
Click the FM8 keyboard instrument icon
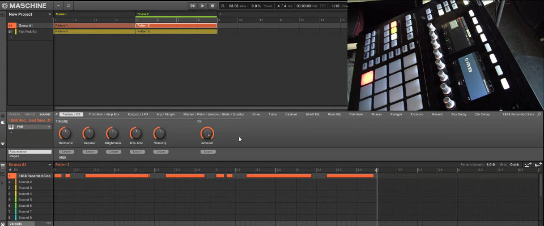coord(11,127)
